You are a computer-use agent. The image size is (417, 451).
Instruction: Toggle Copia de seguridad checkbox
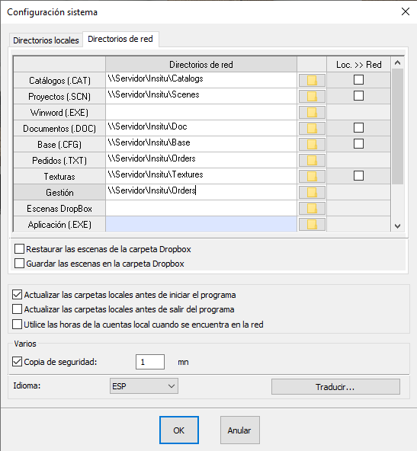[17, 362]
